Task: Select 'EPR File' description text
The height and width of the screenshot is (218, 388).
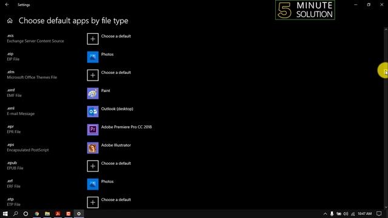Action: tap(14, 132)
